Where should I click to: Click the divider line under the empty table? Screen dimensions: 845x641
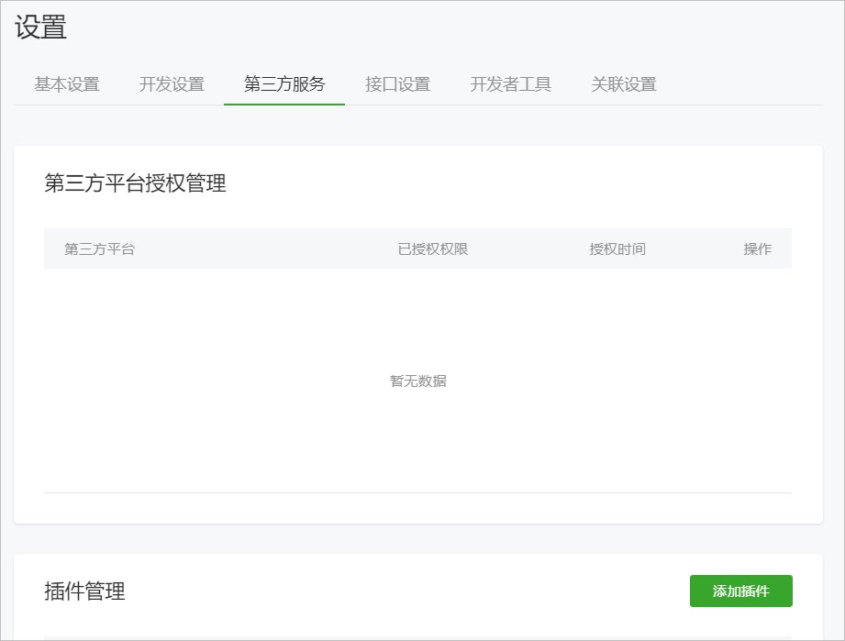tap(418, 492)
